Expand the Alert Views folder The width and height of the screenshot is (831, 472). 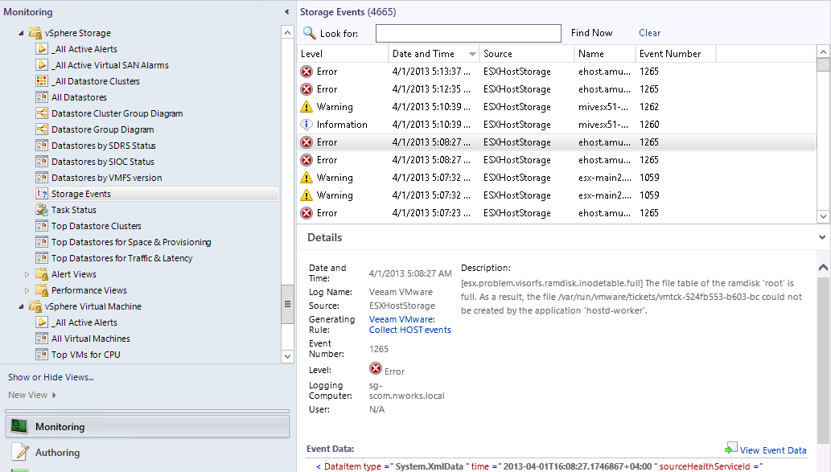click(x=27, y=274)
